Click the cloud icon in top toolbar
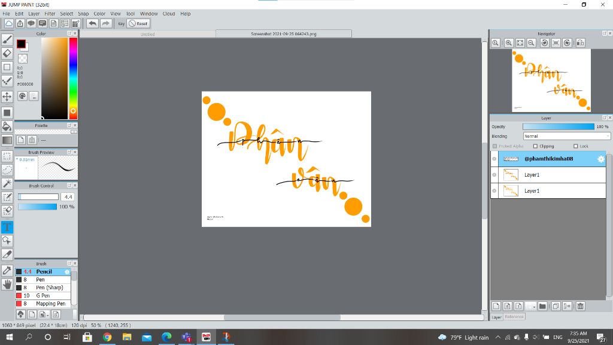The height and width of the screenshot is (345, 613). point(8,23)
